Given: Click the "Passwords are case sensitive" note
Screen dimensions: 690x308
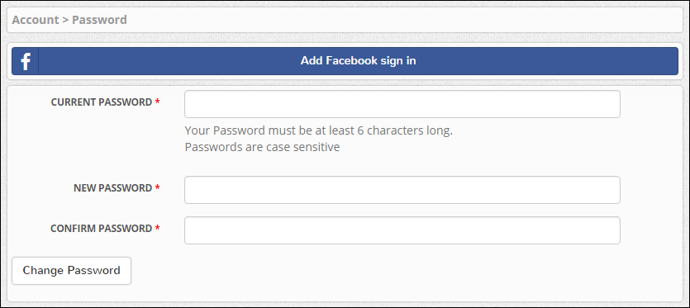Looking at the screenshot, I should tap(262, 147).
